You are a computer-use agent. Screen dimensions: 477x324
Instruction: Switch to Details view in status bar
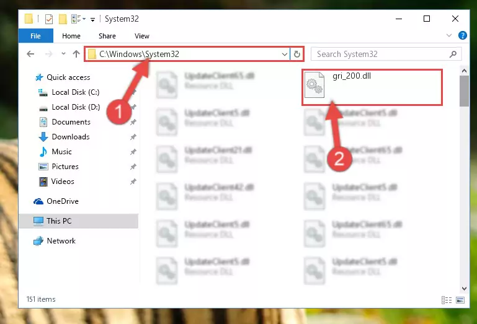[446, 300]
